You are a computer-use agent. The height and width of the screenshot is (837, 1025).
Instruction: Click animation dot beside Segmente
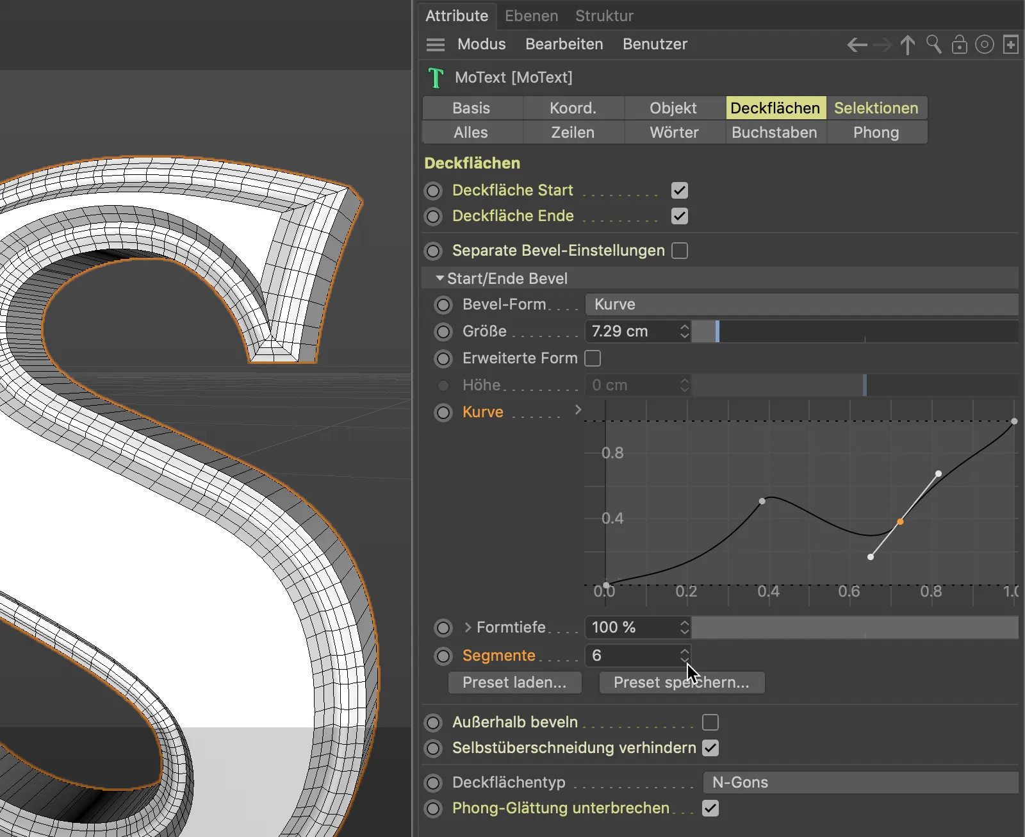click(443, 656)
